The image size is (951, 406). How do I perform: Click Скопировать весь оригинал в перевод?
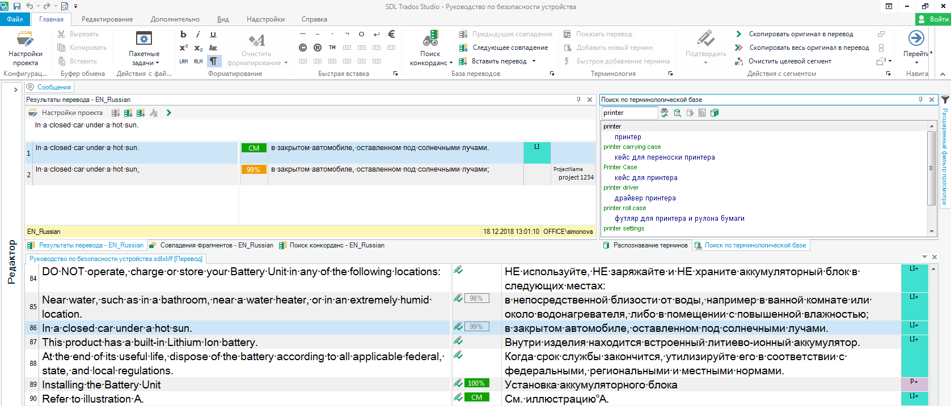[802, 48]
